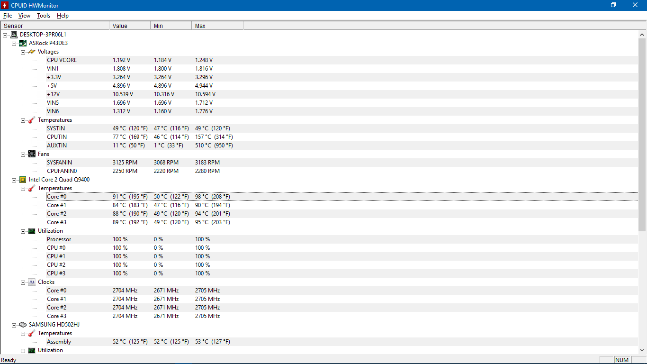This screenshot has width=647, height=364.
Task: Open the File menu
Action: (8, 16)
